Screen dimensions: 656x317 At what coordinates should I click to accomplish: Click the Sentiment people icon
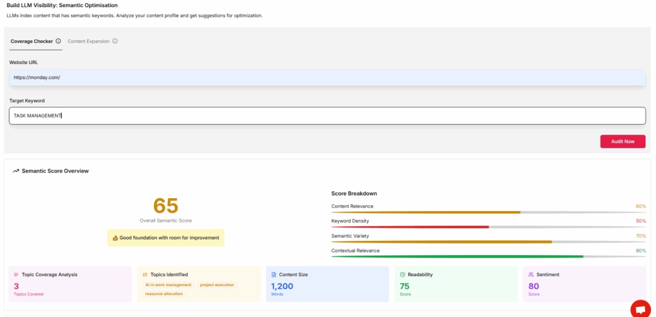click(531, 274)
